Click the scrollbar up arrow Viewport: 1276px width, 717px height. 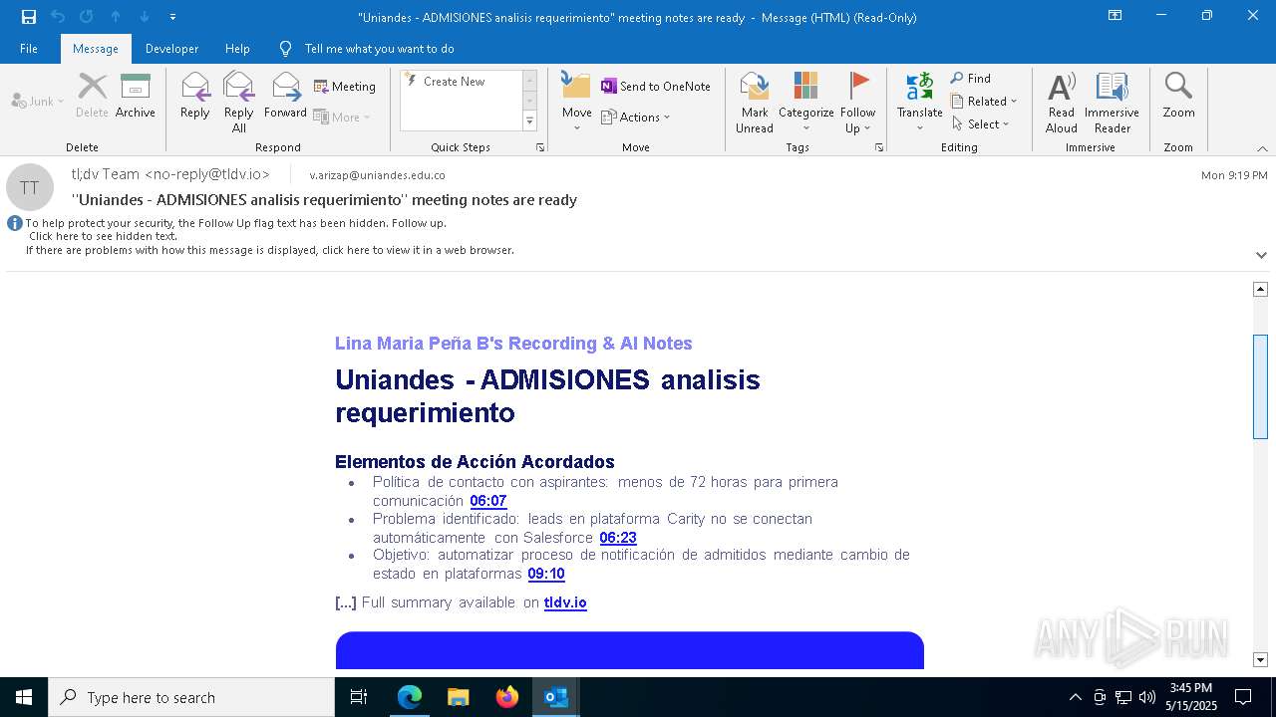pyautogui.click(x=1260, y=289)
